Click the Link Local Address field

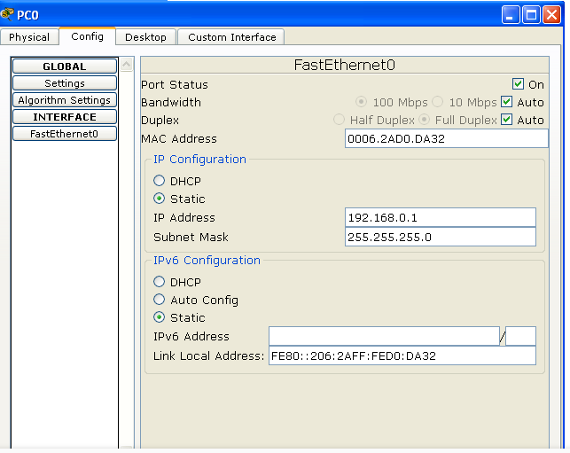tap(402, 355)
